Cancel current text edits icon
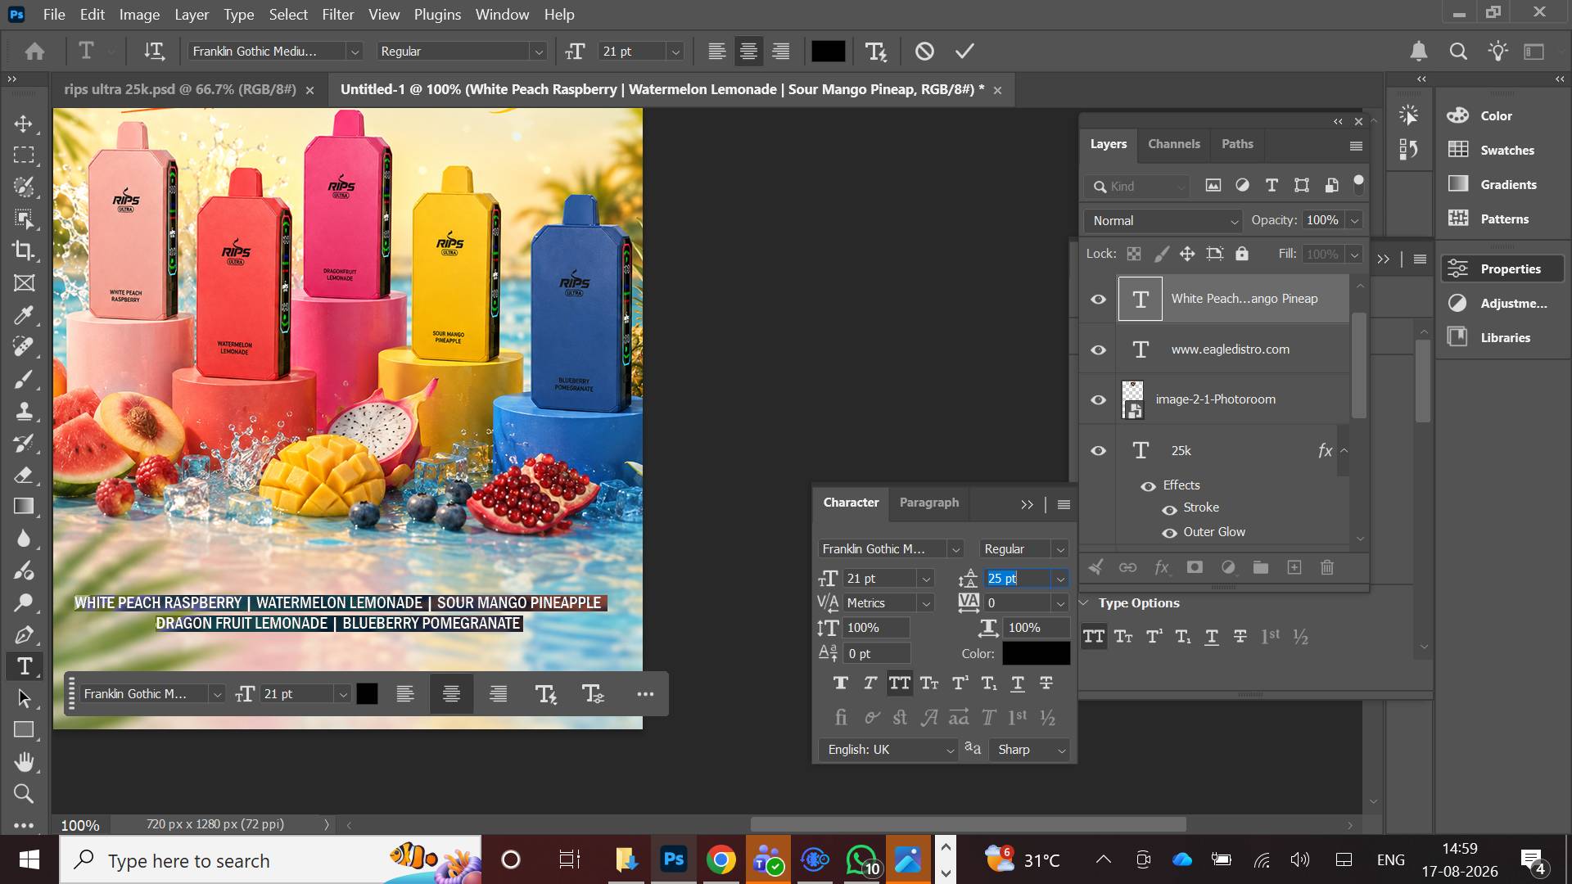The image size is (1572, 884). pyautogui.click(x=924, y=52)
